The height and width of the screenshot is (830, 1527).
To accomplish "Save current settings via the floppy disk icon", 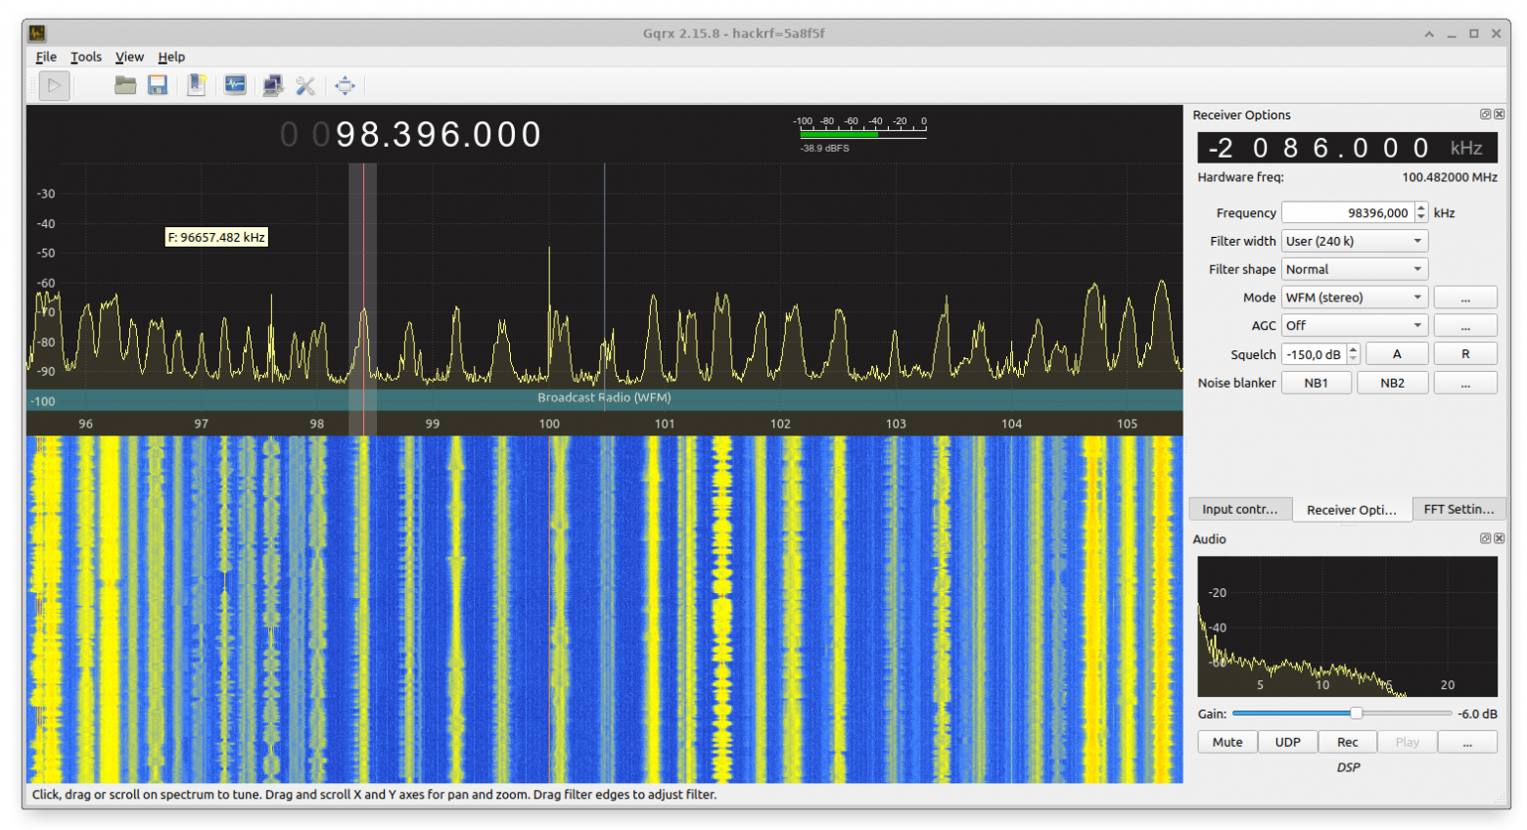I will [157, 85].
